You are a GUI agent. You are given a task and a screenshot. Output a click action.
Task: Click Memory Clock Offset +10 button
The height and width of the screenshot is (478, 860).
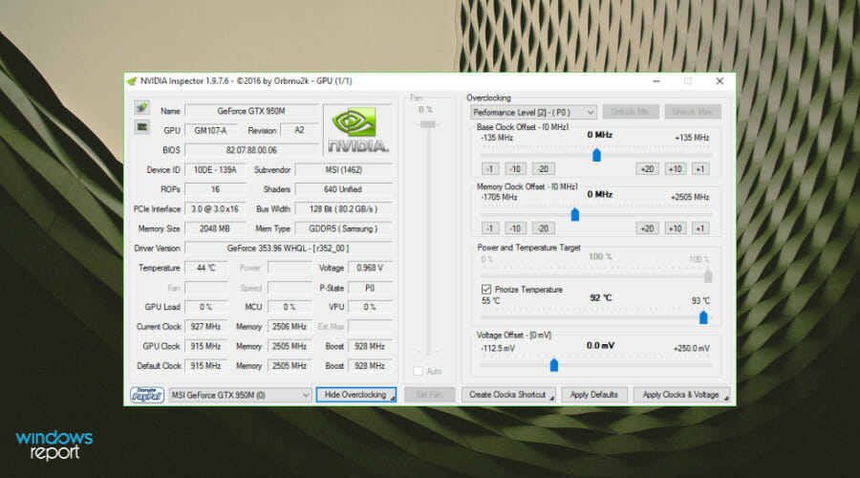click(676, 228)
